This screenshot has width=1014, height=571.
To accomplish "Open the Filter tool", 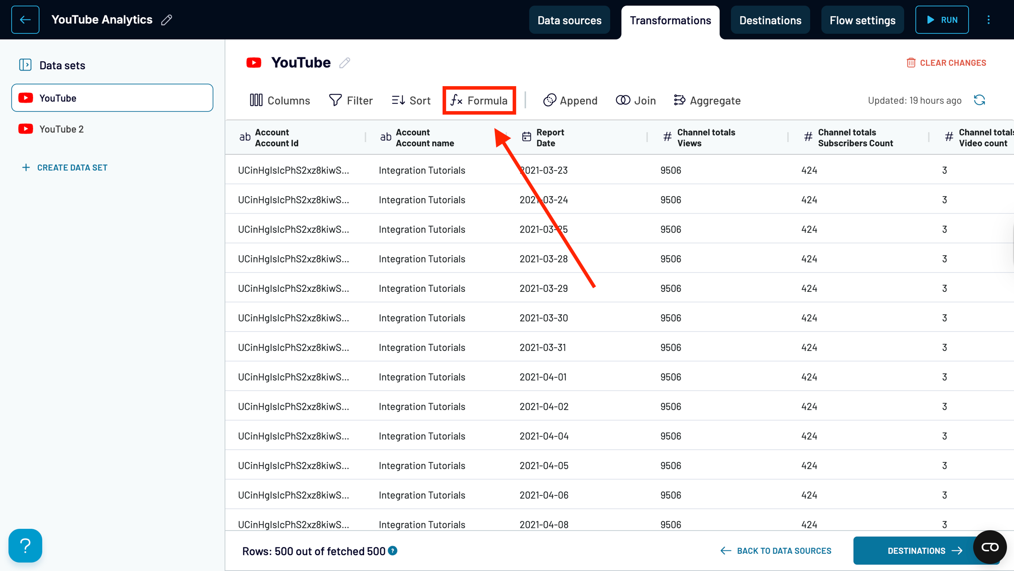I will pyautogui.click(x=351, y=100).
